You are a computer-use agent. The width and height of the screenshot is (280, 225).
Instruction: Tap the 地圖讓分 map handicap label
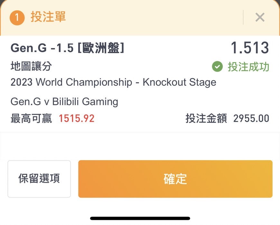pos(31,66)
